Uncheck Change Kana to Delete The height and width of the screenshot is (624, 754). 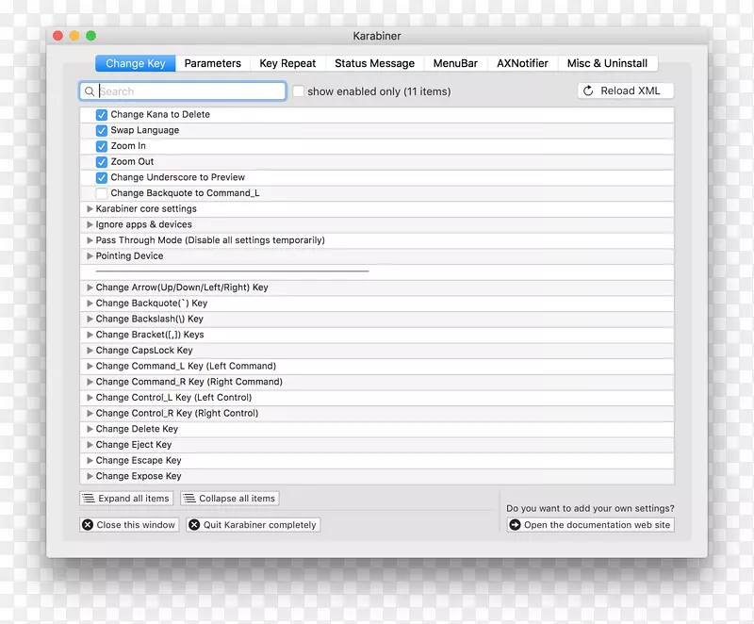(x=102, y=115)
